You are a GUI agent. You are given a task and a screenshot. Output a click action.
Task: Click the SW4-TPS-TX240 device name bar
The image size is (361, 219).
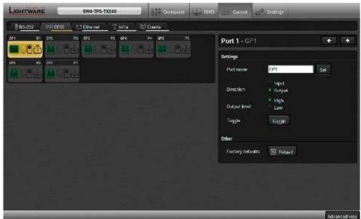(x=99, y=11)
